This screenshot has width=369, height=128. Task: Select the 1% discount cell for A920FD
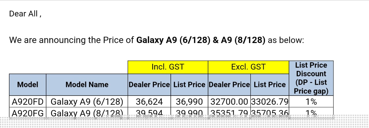pos(311,102)
